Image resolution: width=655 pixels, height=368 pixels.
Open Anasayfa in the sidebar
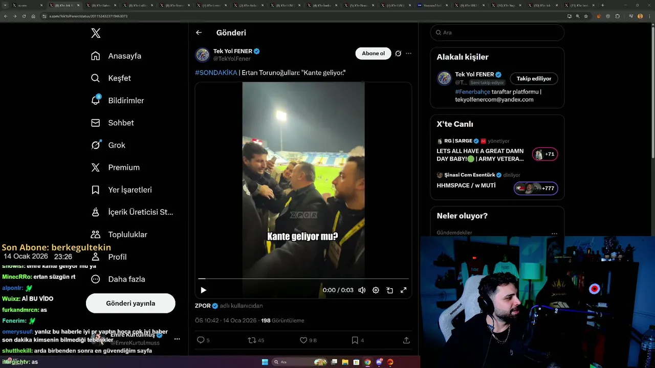[116, 56]
